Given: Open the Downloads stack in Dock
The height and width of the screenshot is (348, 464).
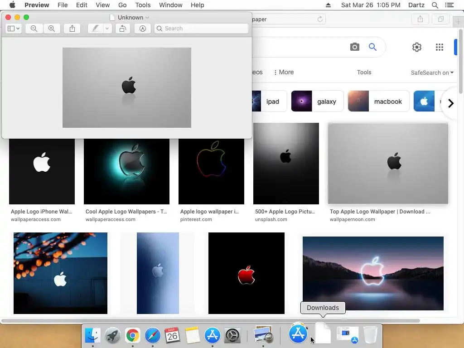Looking at the screenshot, I should click(323, 334).
